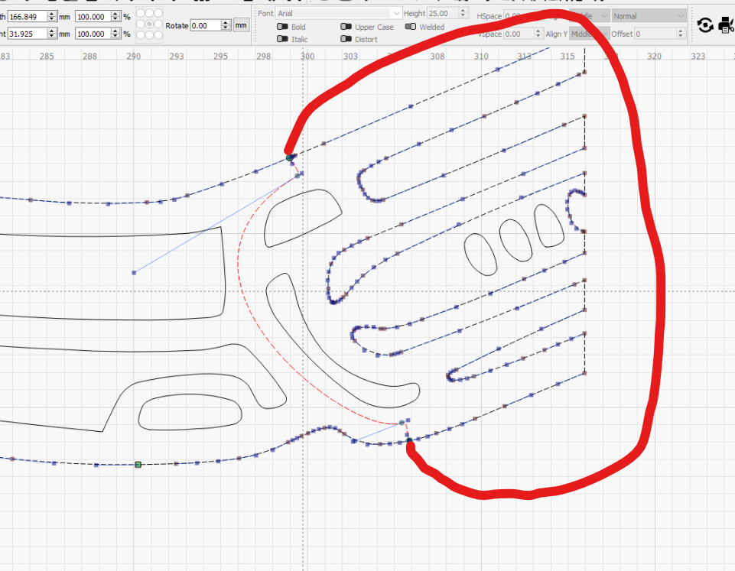Click the VSpace value field
This screenshot has height=571, width=735.
(x=519, y=34)
